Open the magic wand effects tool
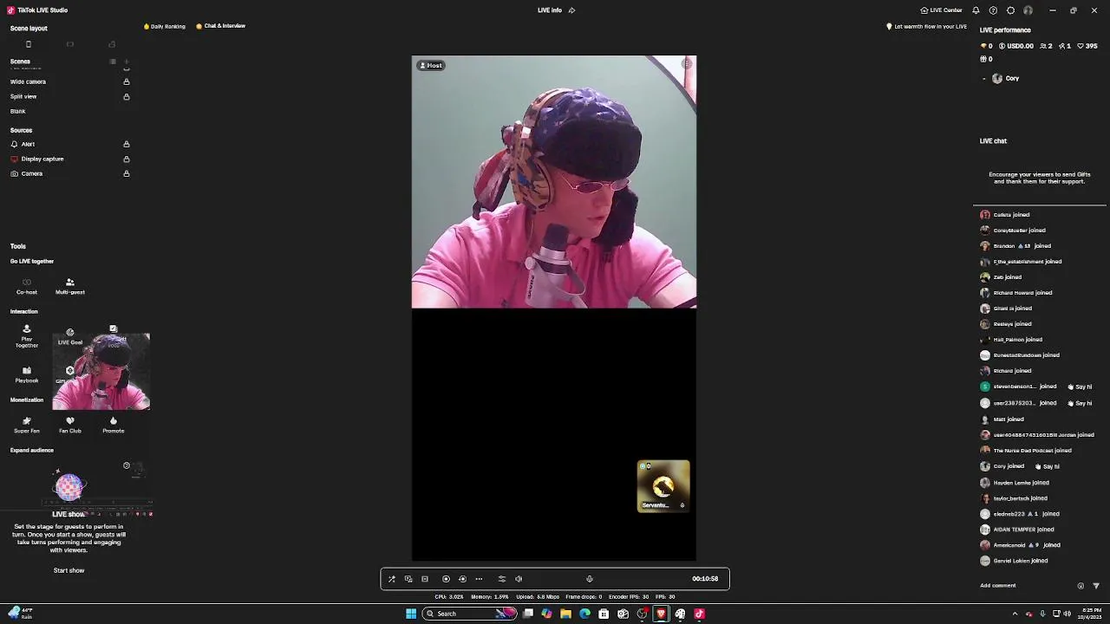 pyautogui.click(x=391, y=579)
